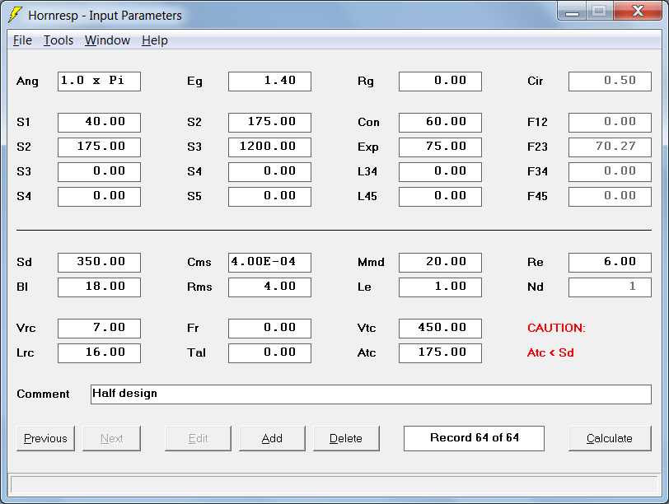Viewport: 669px width, 504px height.
Task: Click the Mmd field showing 20.00
Action: (440, 263)
